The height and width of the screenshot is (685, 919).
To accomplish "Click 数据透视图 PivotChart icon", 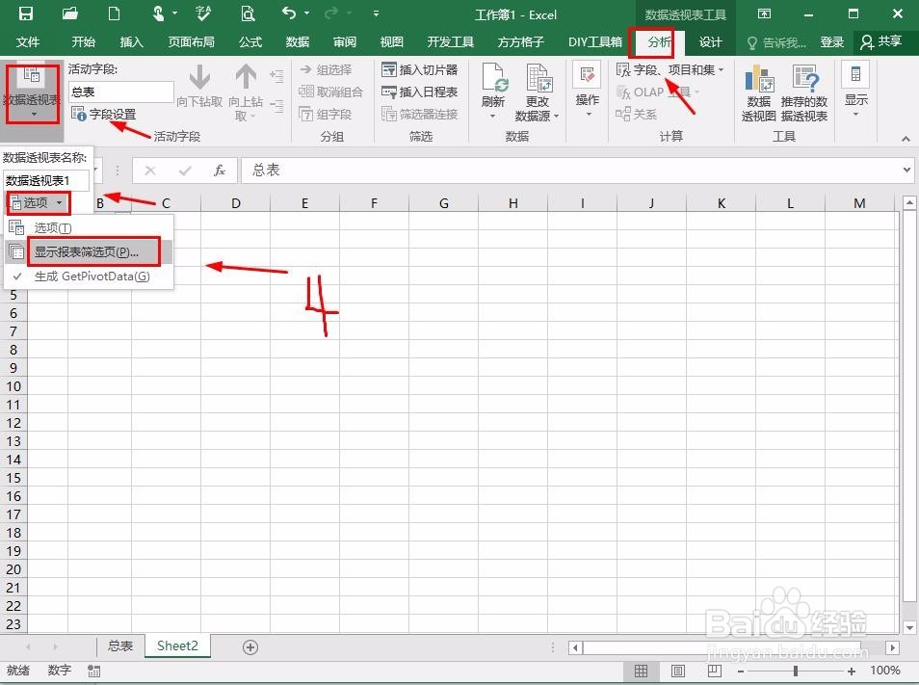I will pos(758,92).
